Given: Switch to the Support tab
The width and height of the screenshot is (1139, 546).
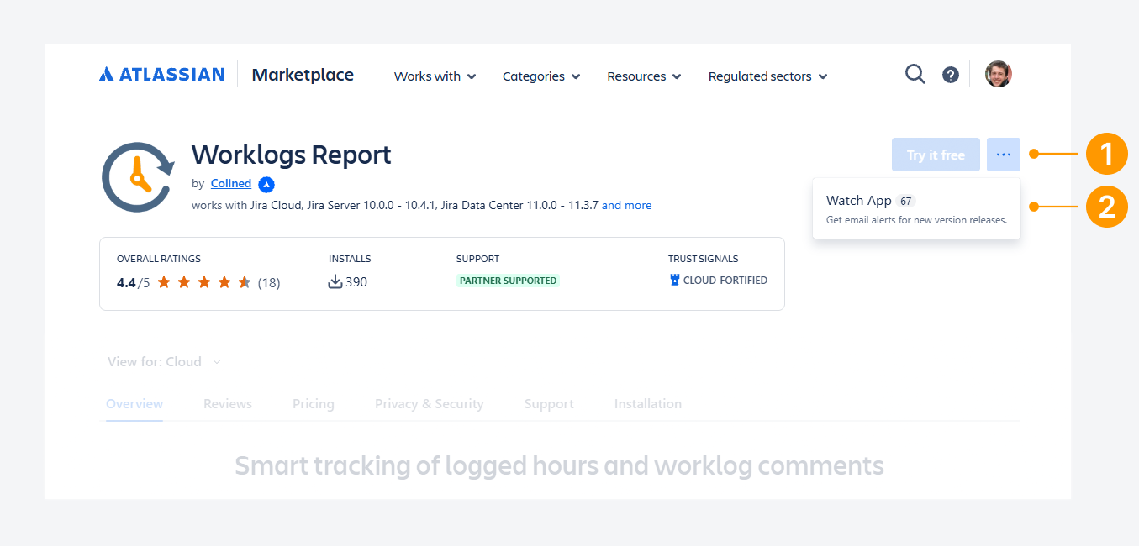Looking at the screenshot, I should 549,404.
